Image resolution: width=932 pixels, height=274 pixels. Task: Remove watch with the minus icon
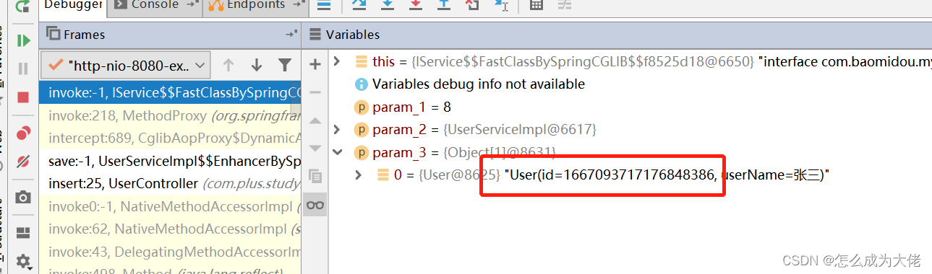(x=315, y=92)
